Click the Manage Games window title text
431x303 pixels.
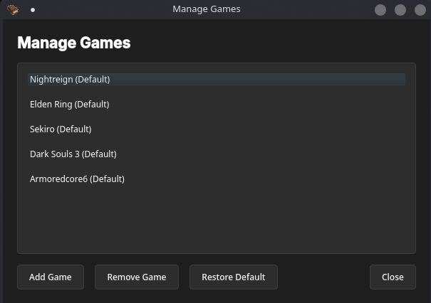(207, 9)
